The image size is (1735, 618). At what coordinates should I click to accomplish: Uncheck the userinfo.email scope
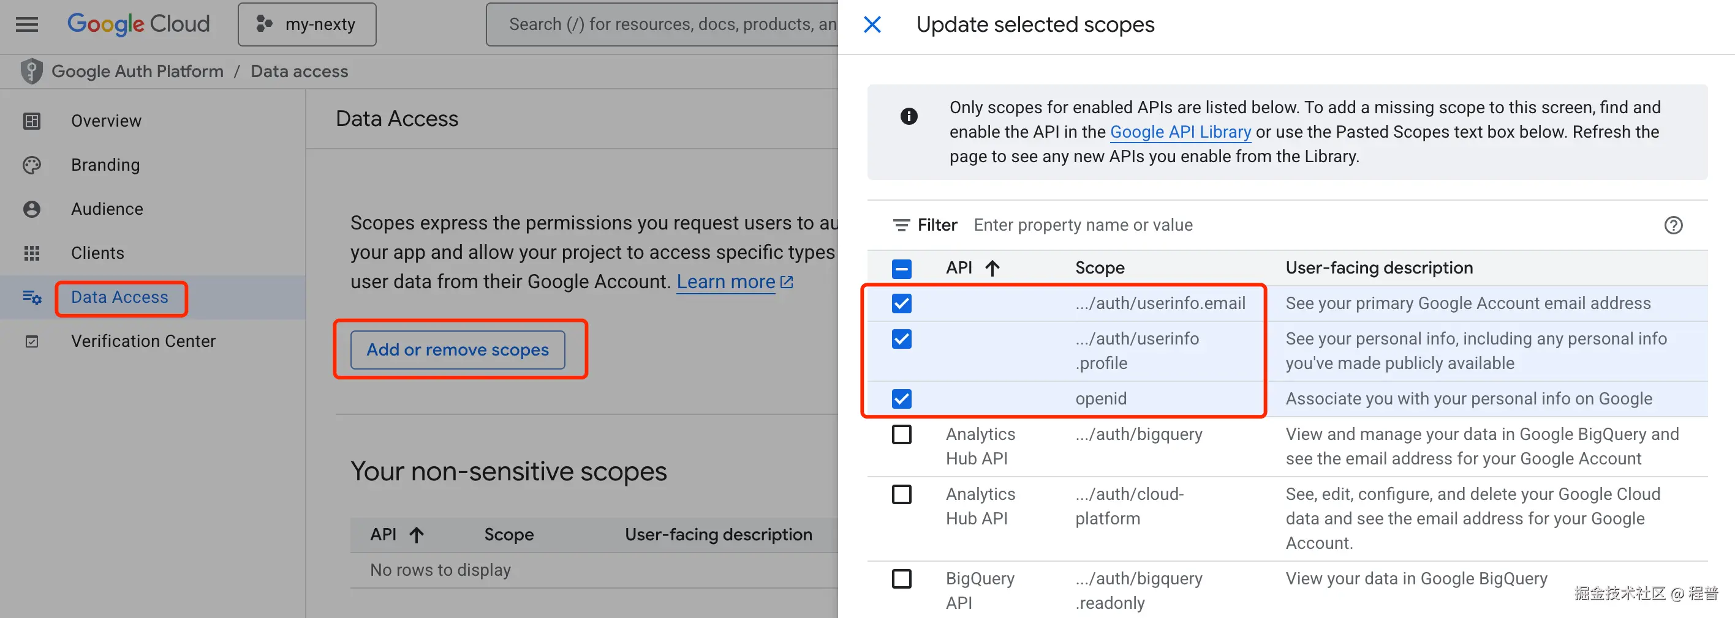[901, 303]
